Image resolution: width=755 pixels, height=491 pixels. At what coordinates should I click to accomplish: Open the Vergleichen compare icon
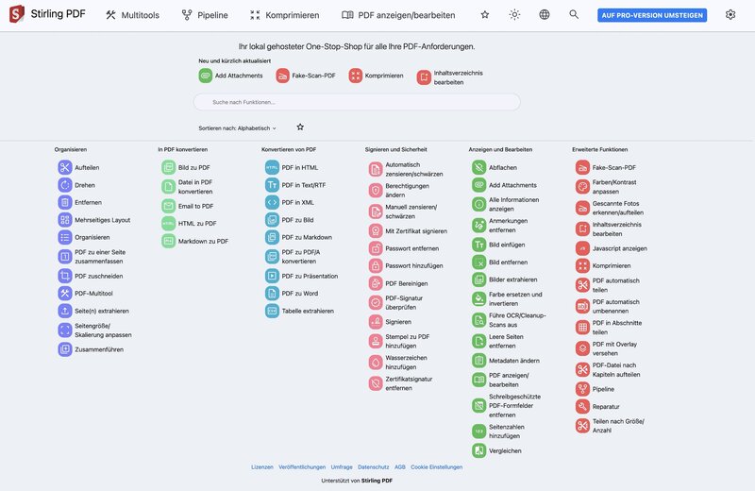pyautogui.click(x=479, y=450)
